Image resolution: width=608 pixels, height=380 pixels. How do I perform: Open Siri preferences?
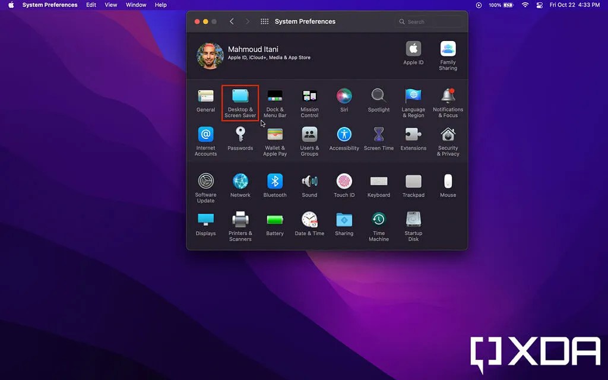click(x=344, y=100)
